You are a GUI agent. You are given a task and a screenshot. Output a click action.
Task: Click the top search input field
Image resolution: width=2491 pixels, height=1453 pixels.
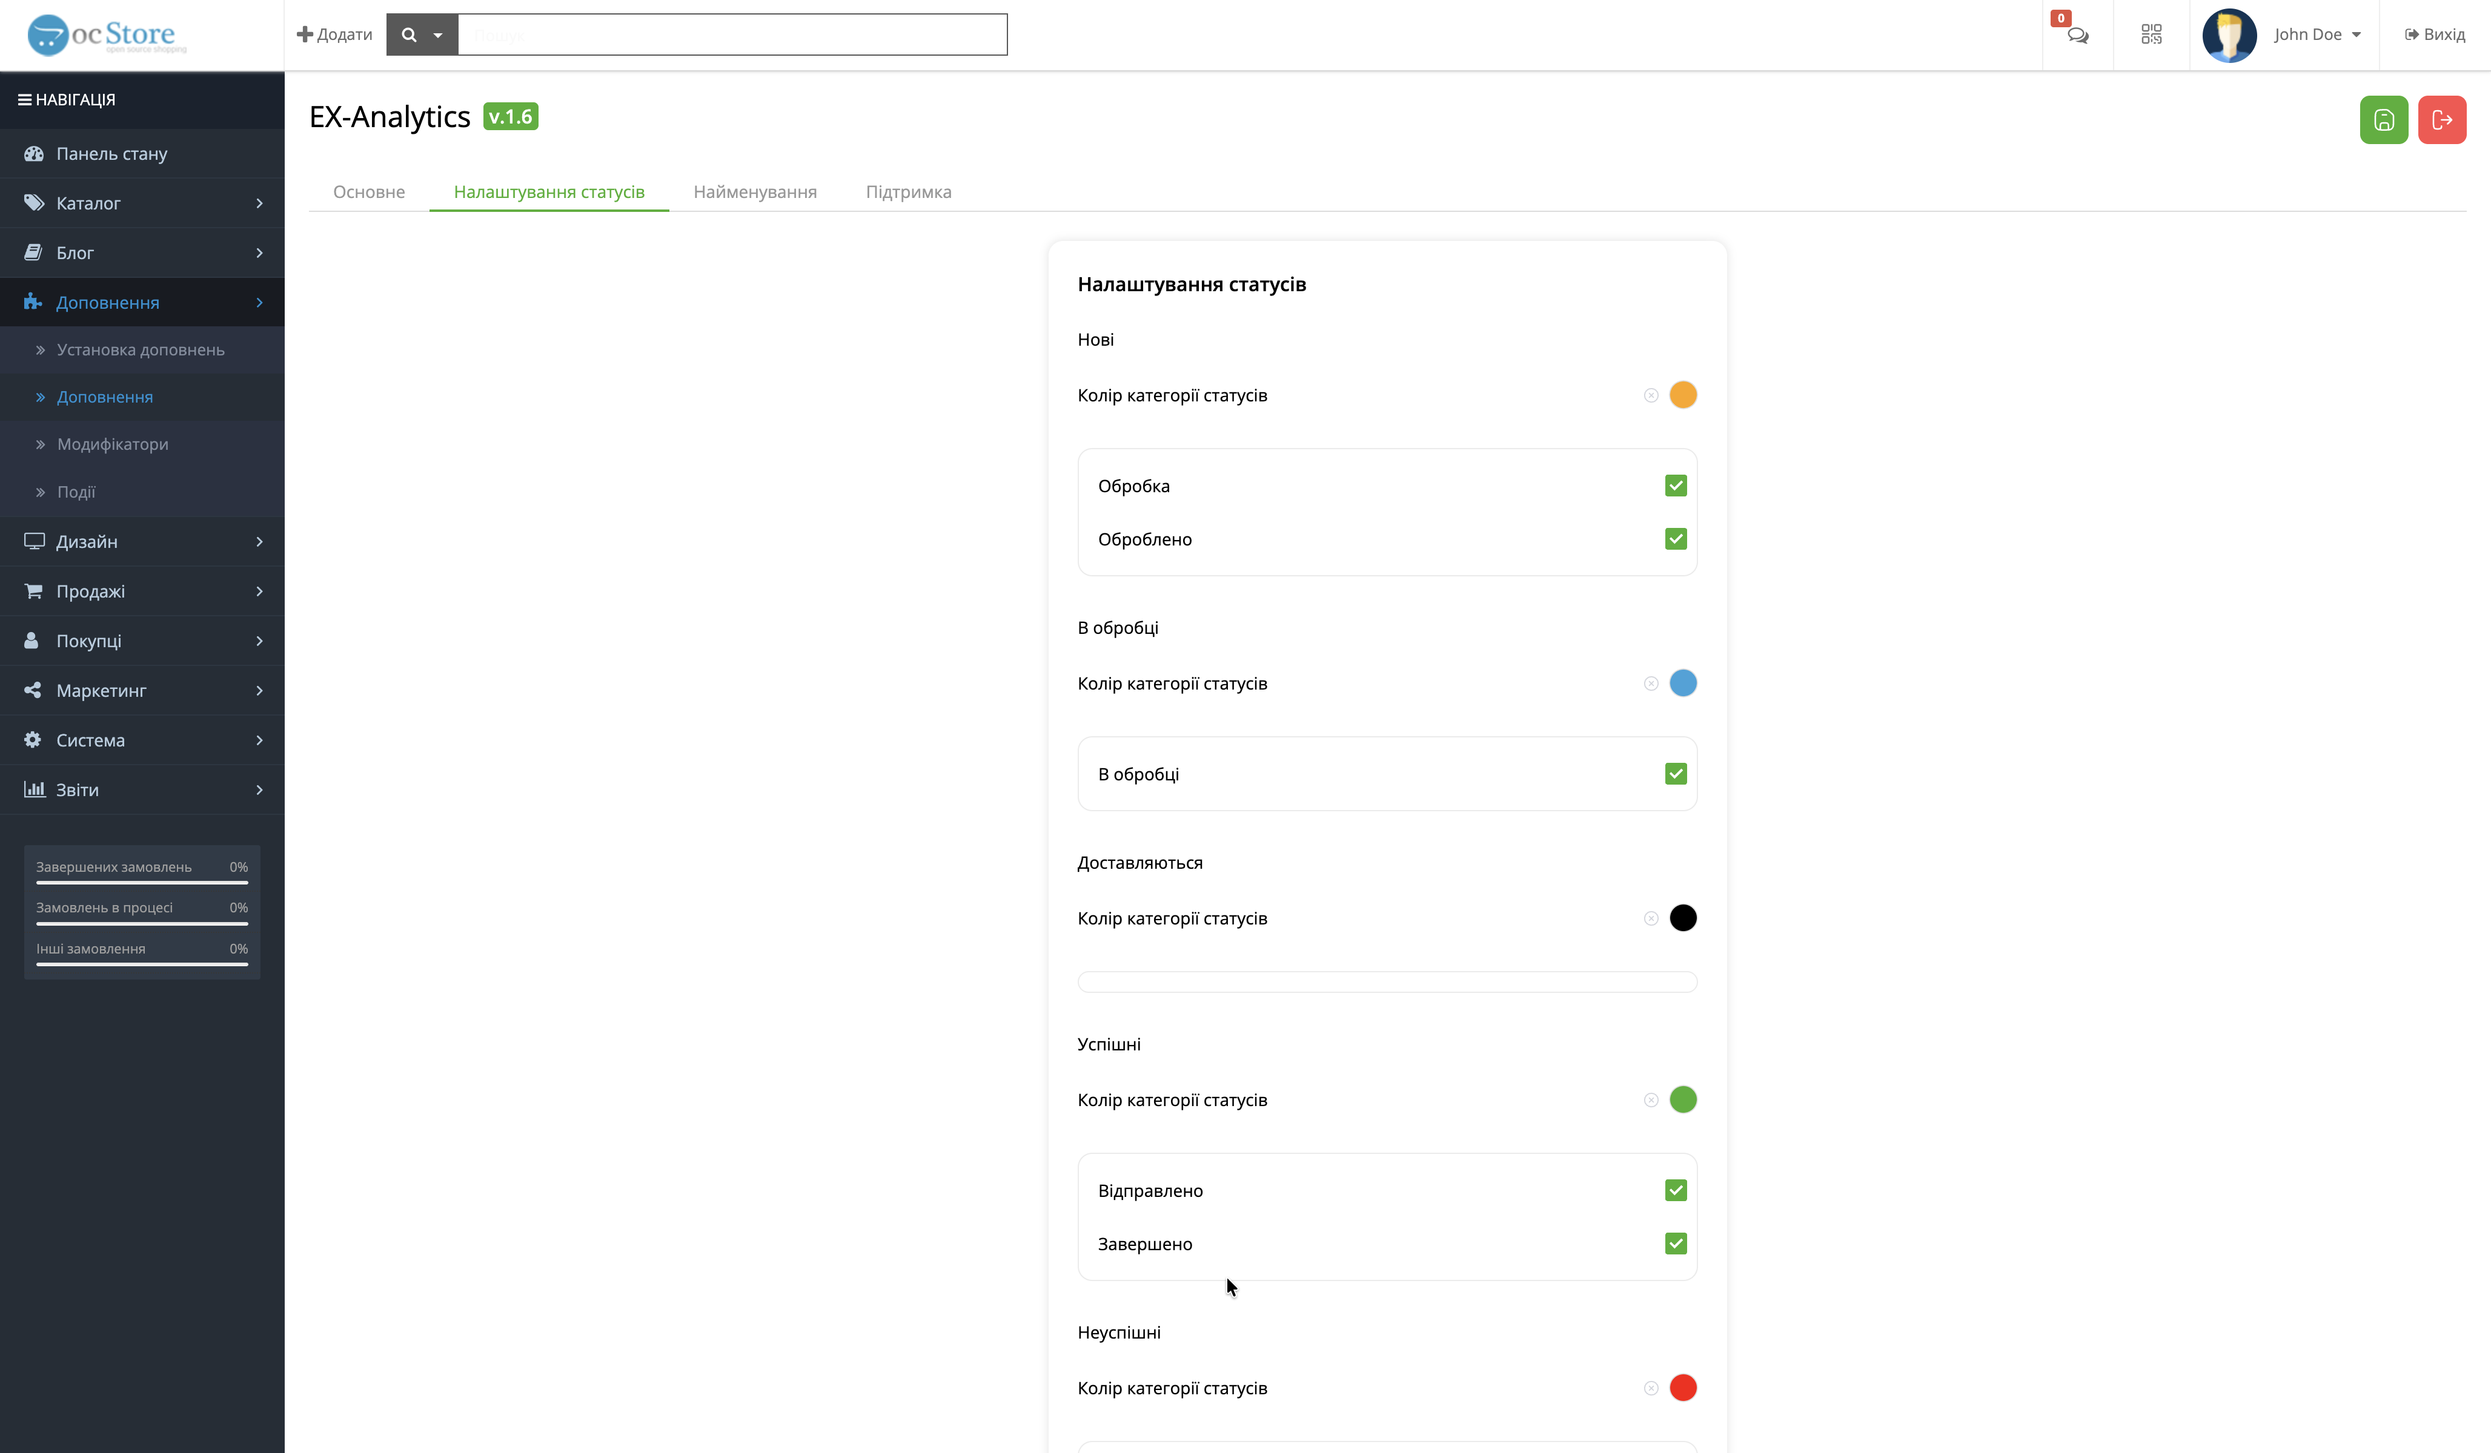(731, 35)
